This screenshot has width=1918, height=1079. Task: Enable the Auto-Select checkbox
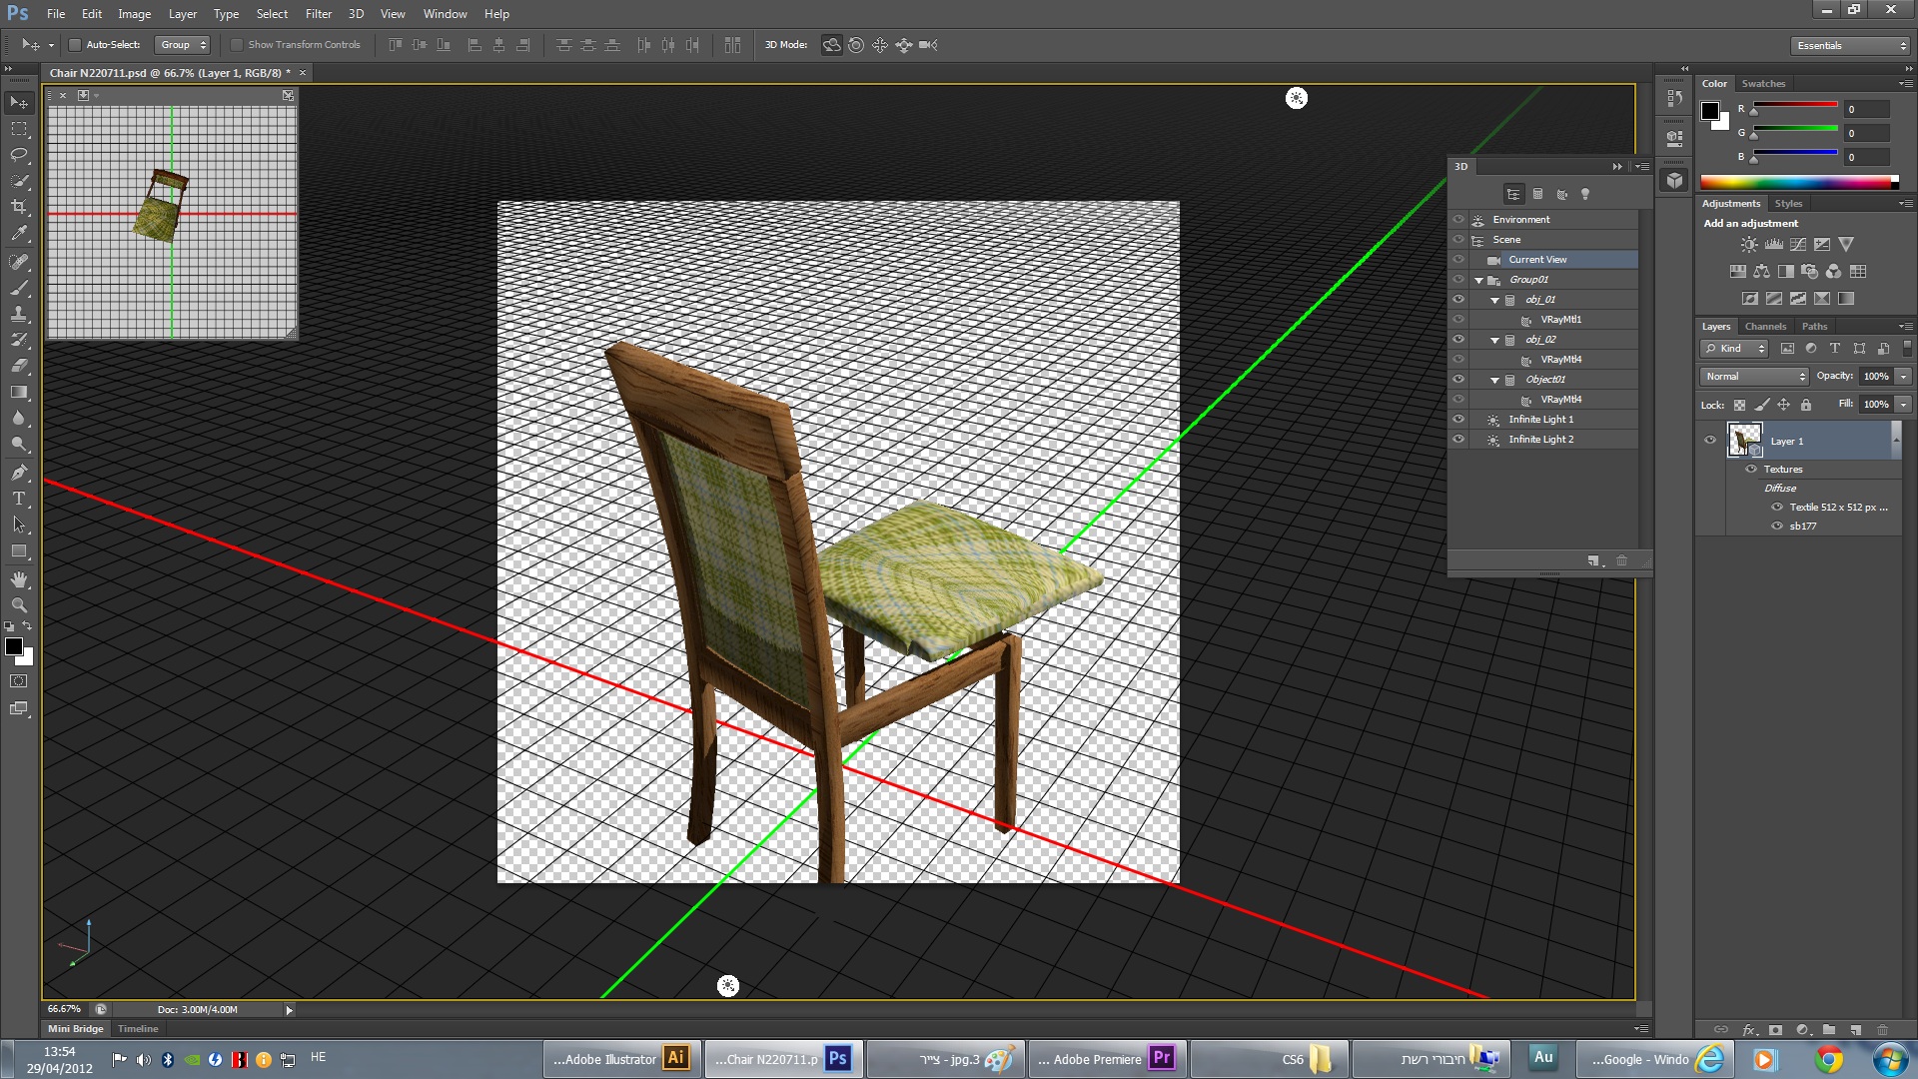(x=75, y=45)
